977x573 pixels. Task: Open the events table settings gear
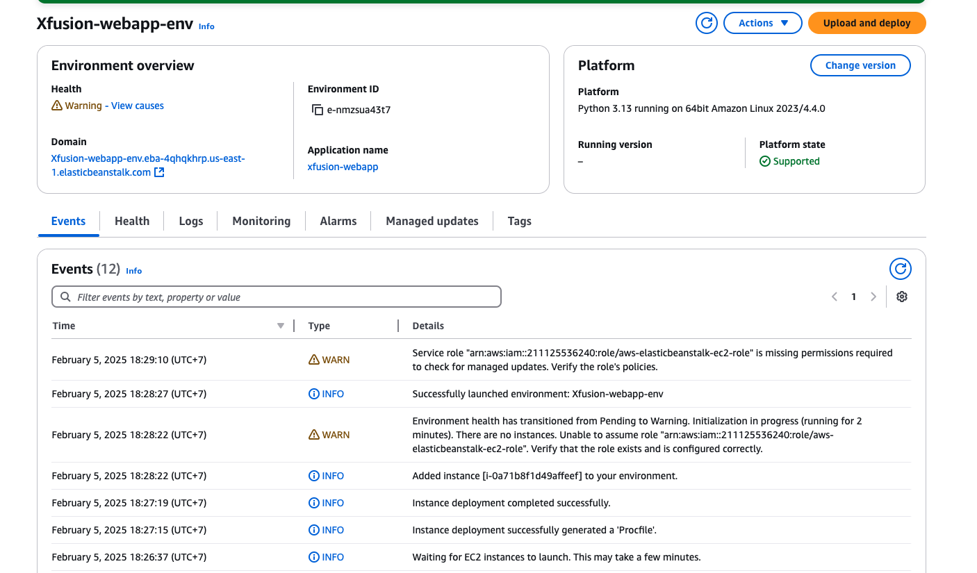tap(902, 297)
